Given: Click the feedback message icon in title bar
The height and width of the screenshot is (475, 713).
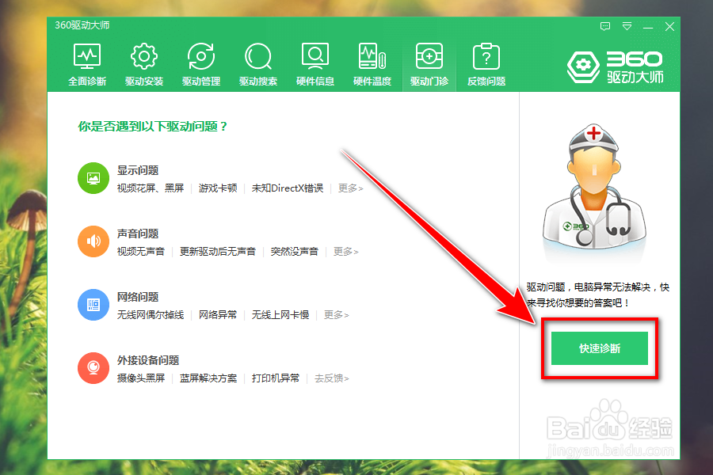Looking at the screenshot, I should 604,26.
